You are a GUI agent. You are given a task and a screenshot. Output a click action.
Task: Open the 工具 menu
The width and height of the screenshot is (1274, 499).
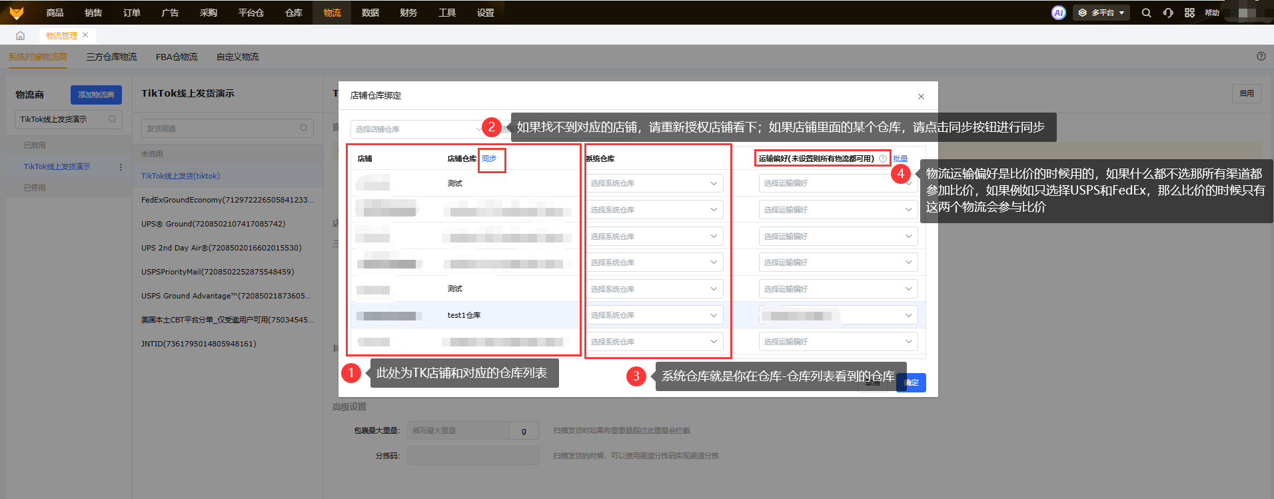pyautogui.click(x=447, y=13)
